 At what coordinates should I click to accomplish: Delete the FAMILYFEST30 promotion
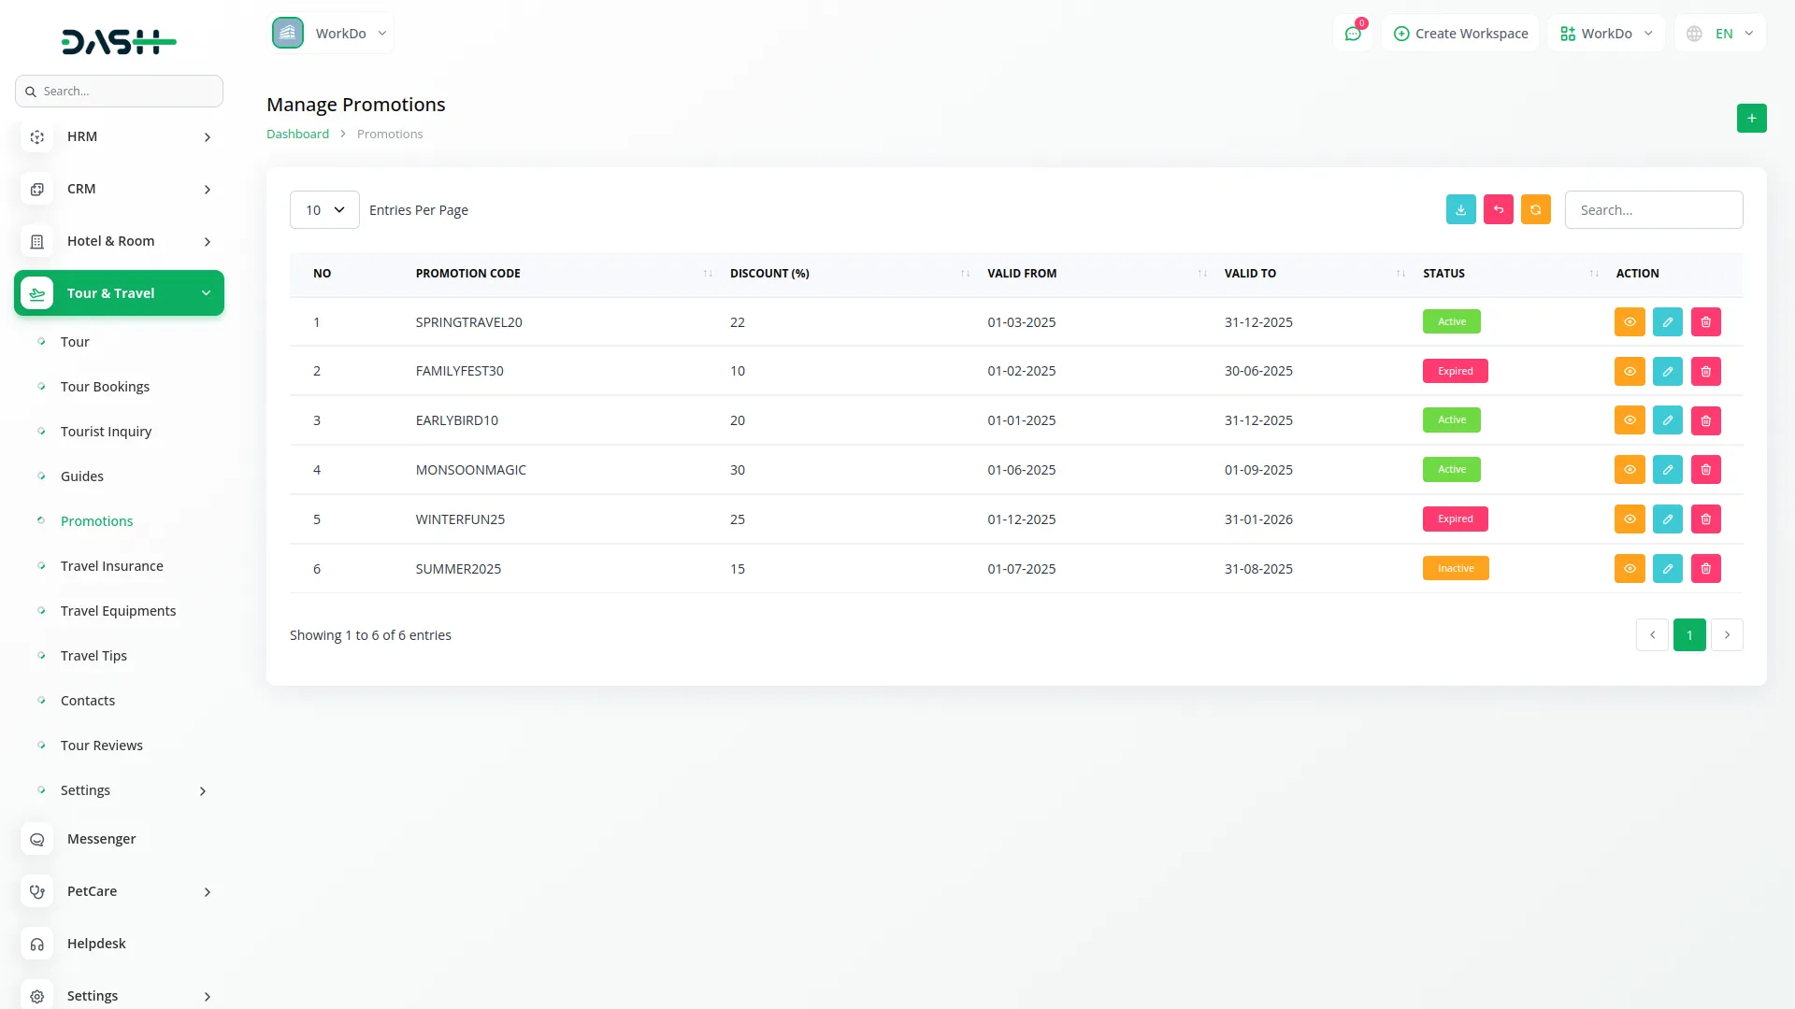[1705, 372]
